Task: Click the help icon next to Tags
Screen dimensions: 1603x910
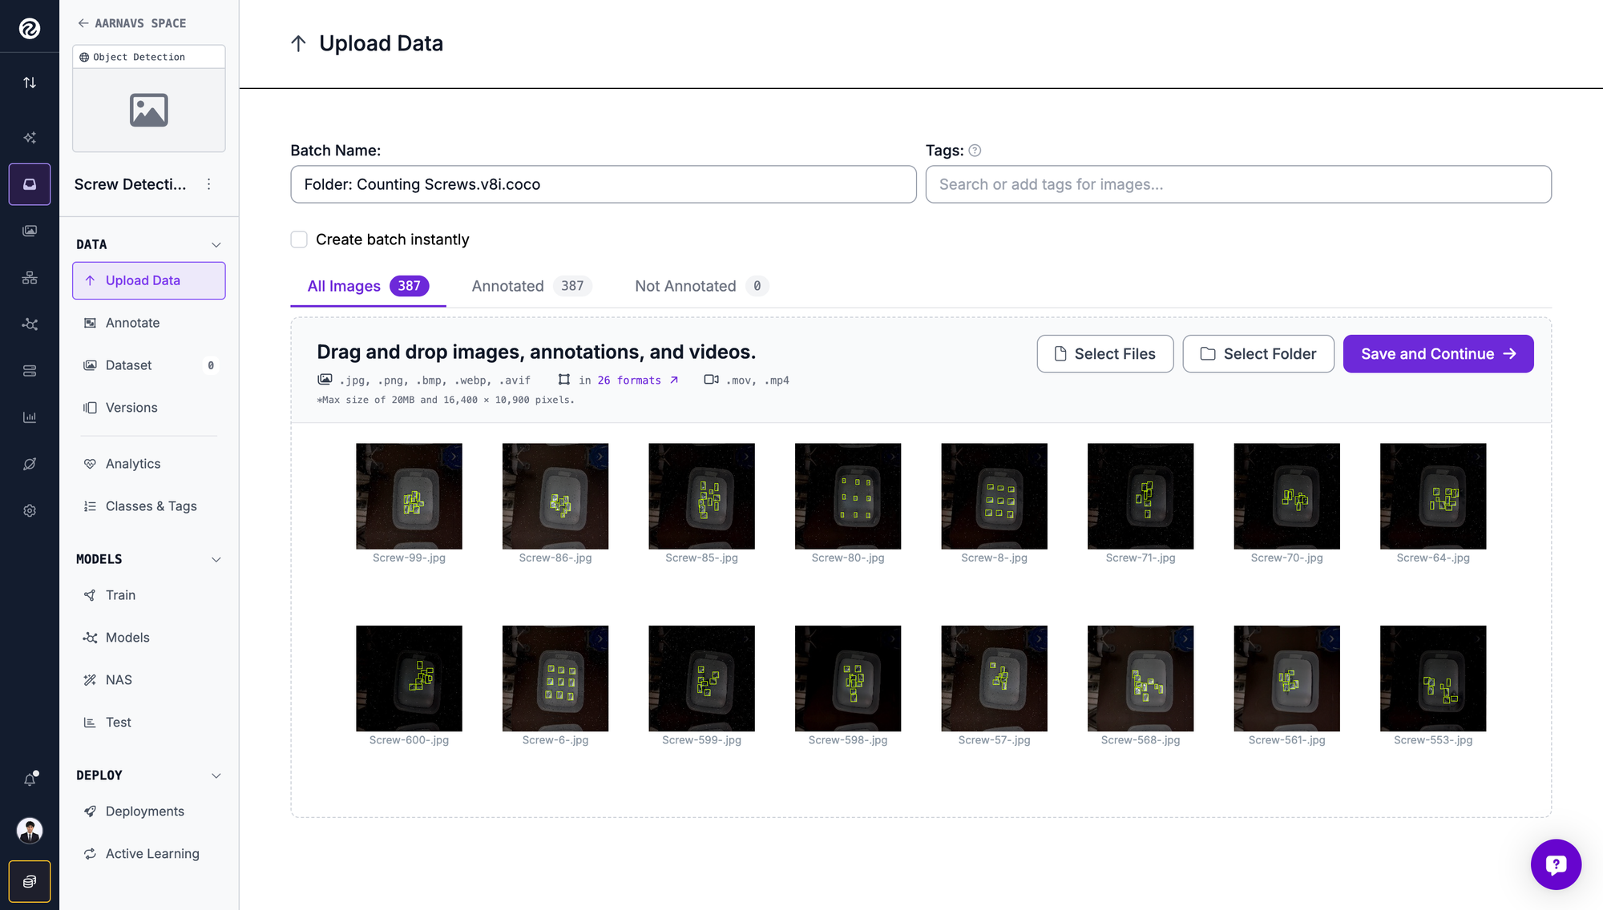Action: pos(975,151)
